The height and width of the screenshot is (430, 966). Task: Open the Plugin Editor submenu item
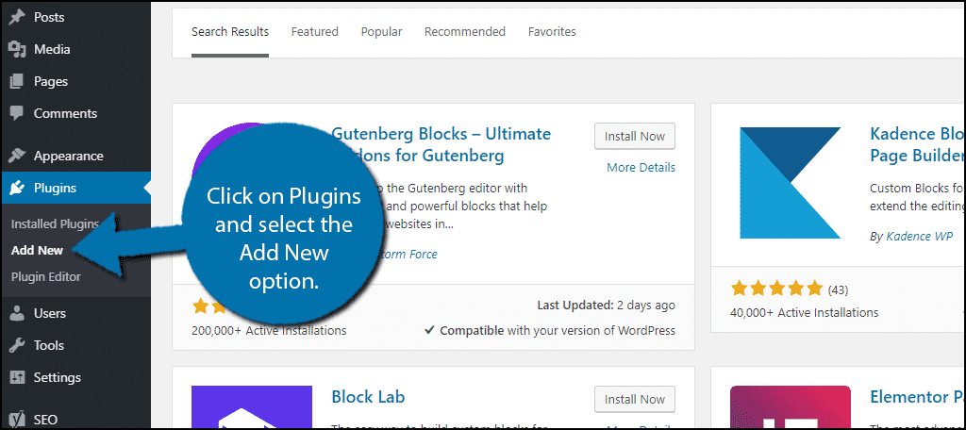pos(45,276)
